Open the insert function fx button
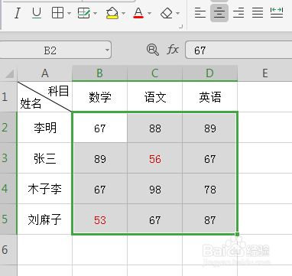 (173, 50)
